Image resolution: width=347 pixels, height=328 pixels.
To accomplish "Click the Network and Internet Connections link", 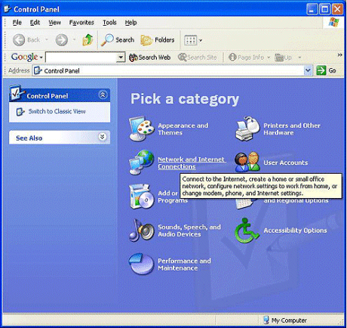I will [x=192, y=163].
